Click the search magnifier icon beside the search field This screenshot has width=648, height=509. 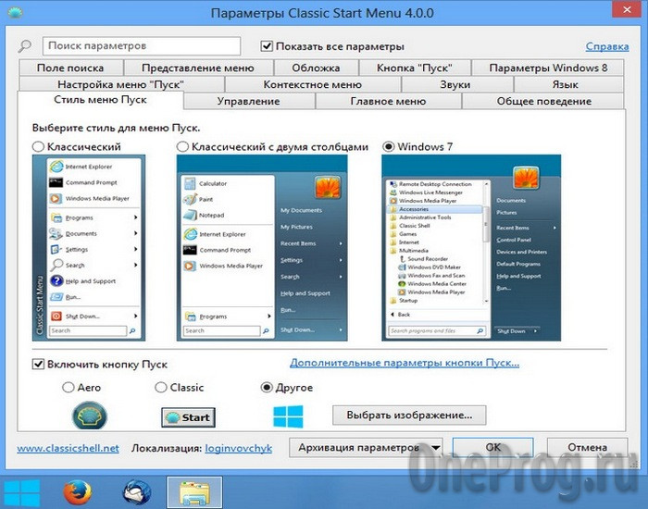tap(24, 46)
